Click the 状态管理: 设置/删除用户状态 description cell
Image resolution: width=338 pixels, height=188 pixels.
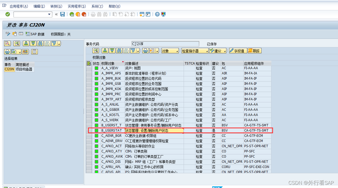(154, 131)
